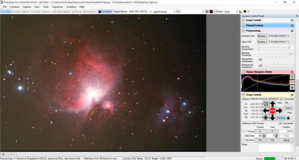Screen dimensions: 299x160
Task: Click the crosshair target icon in Scope Controls
Action: coord(266,117)
